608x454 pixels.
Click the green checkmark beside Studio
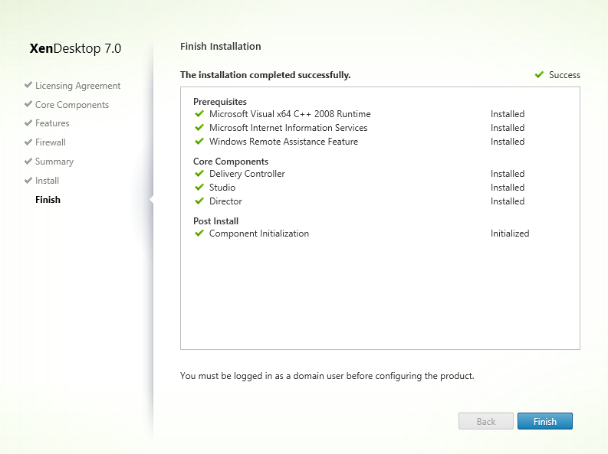point(199,188)
